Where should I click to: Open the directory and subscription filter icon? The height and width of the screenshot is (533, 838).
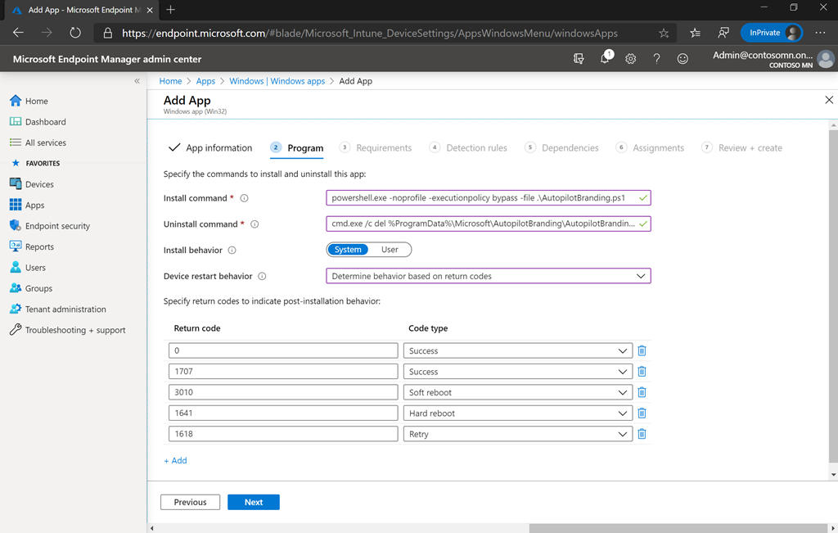[x=579, y=59]
